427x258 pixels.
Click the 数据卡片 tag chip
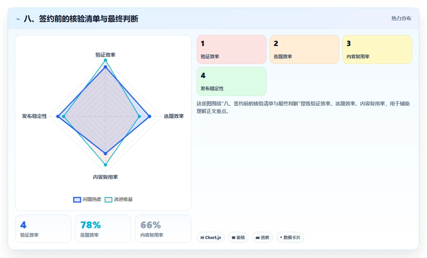click(290, 237)
